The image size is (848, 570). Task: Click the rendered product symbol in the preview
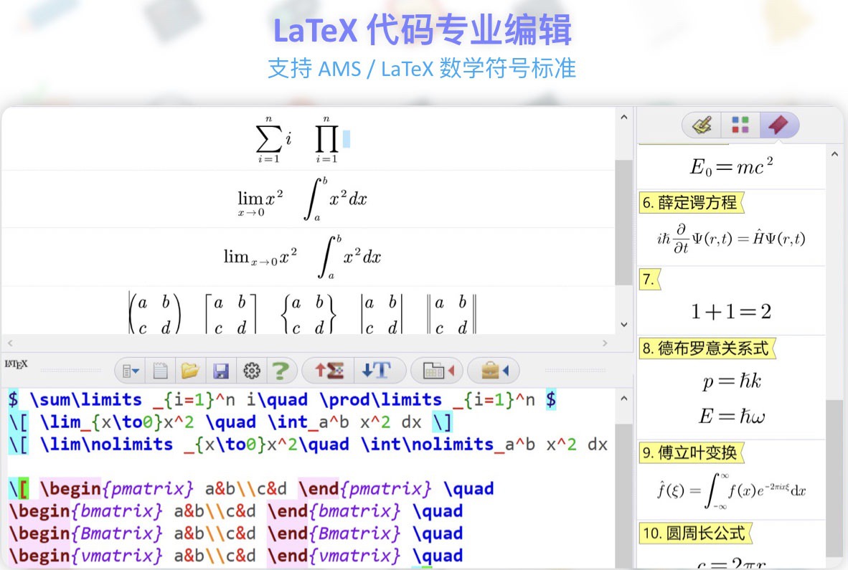(x=326, y=139)
